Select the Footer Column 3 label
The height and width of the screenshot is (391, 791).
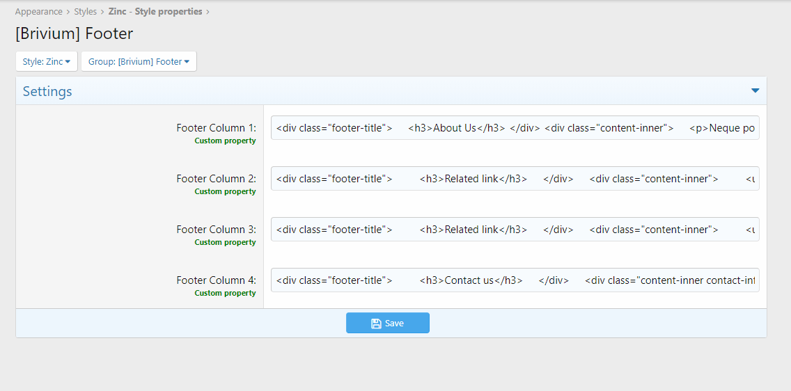tap(216, 230)
